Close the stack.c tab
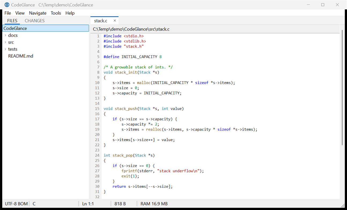This screenshot has width=347, height=210. click(x=115, y=21)
